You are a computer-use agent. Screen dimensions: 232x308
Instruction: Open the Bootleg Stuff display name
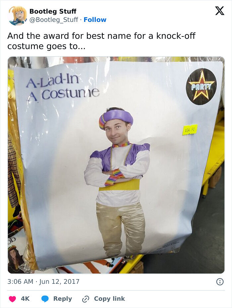point(53,11)
